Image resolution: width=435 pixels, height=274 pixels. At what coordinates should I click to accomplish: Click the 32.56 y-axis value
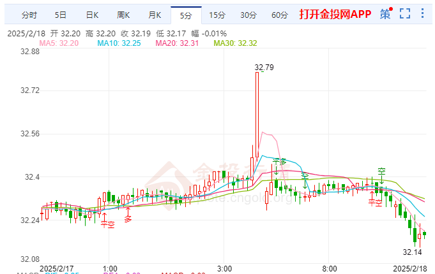point(30,134)
